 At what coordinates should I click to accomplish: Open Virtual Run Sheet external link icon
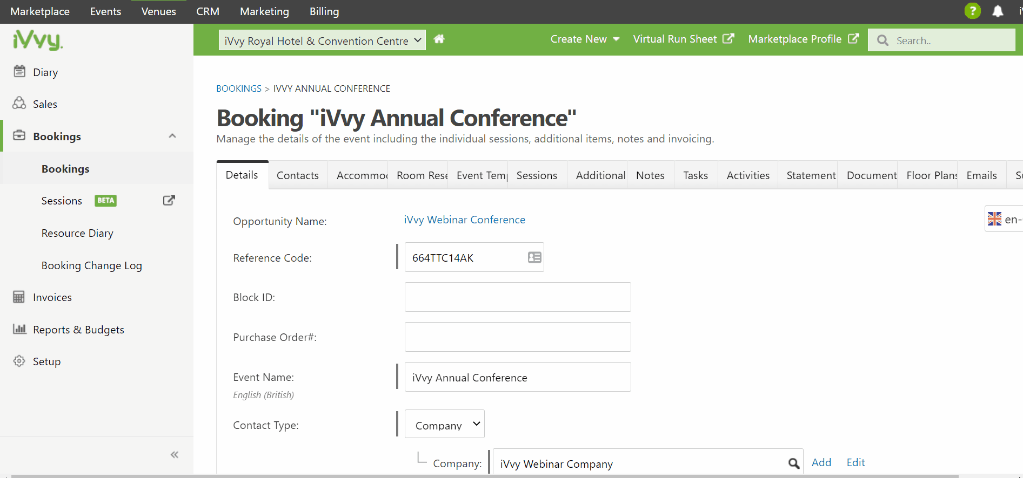click(x=728, y=39)
